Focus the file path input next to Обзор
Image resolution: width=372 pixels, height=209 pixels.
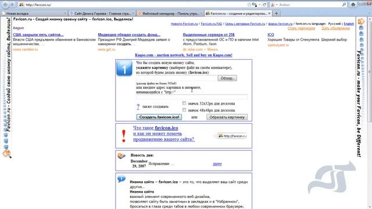(x=177, y=78)
